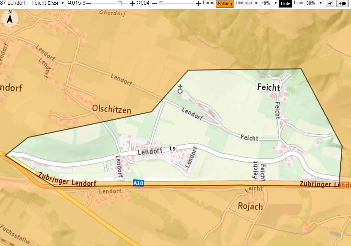The image size is (351, 246).
Task: Click the zoom slider handle
Action: (120, 3)
